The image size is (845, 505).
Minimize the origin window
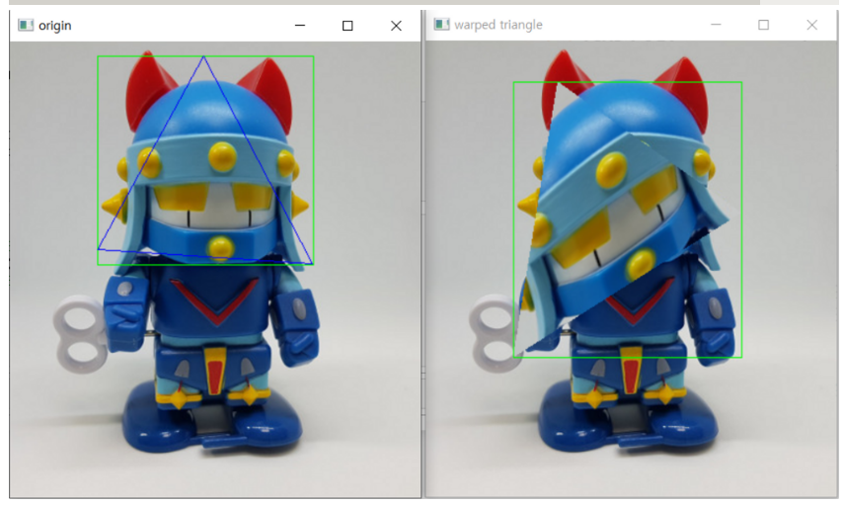point(300,26)
